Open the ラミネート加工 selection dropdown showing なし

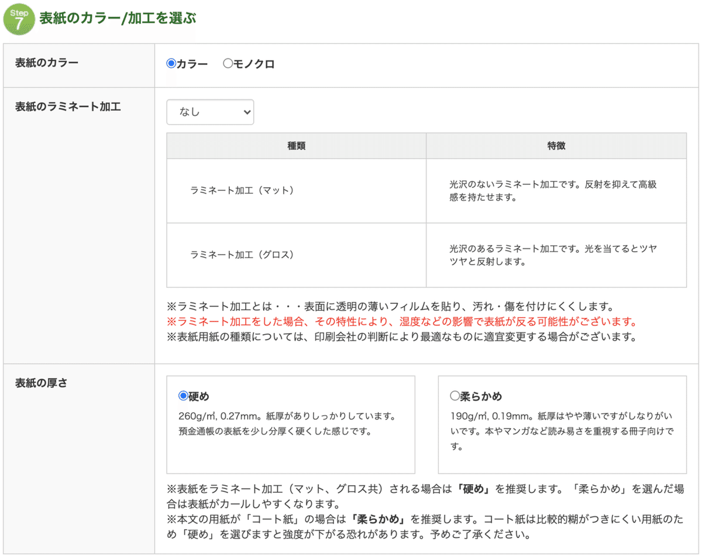(x=209, y=112)
